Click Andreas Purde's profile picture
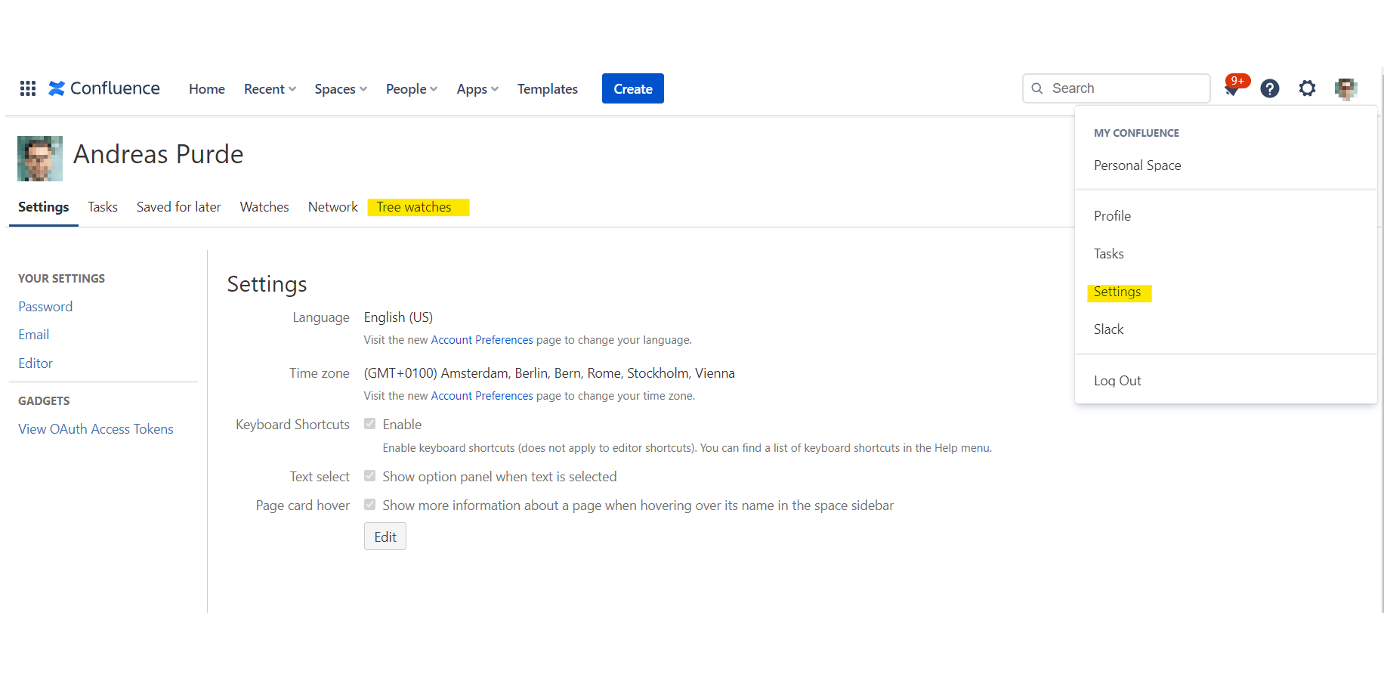This screenshot has width=1390, height=680. click(40, 159)
